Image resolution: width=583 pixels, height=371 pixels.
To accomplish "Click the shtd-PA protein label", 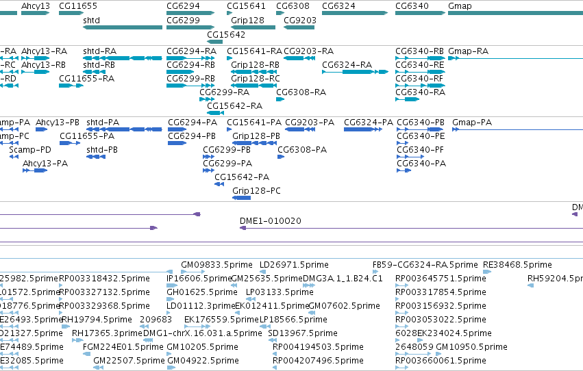I will tap(103, 122).
